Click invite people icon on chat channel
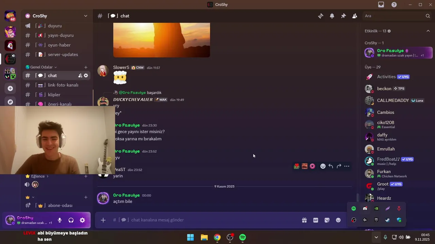 [x=80, y=76]
